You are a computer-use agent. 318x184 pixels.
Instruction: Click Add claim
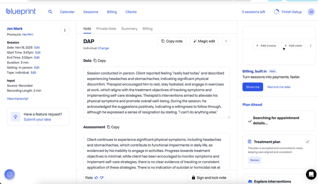pyautogui.click(x=293, y=46)
